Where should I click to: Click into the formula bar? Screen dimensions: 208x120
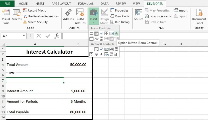point(135,36)
